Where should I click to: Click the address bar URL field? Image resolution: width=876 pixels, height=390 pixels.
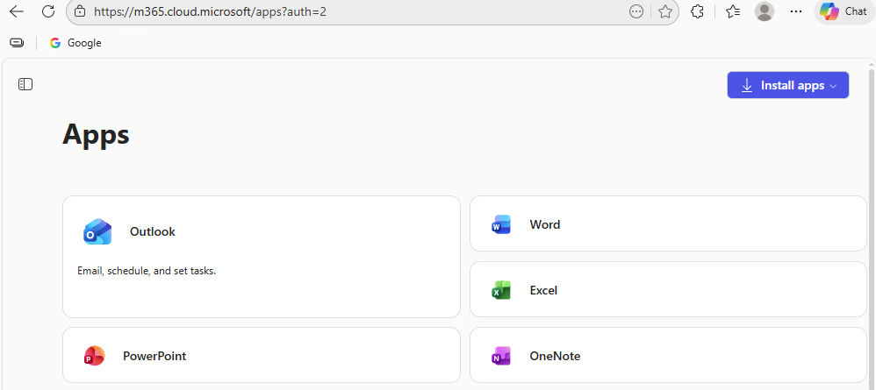351,11
